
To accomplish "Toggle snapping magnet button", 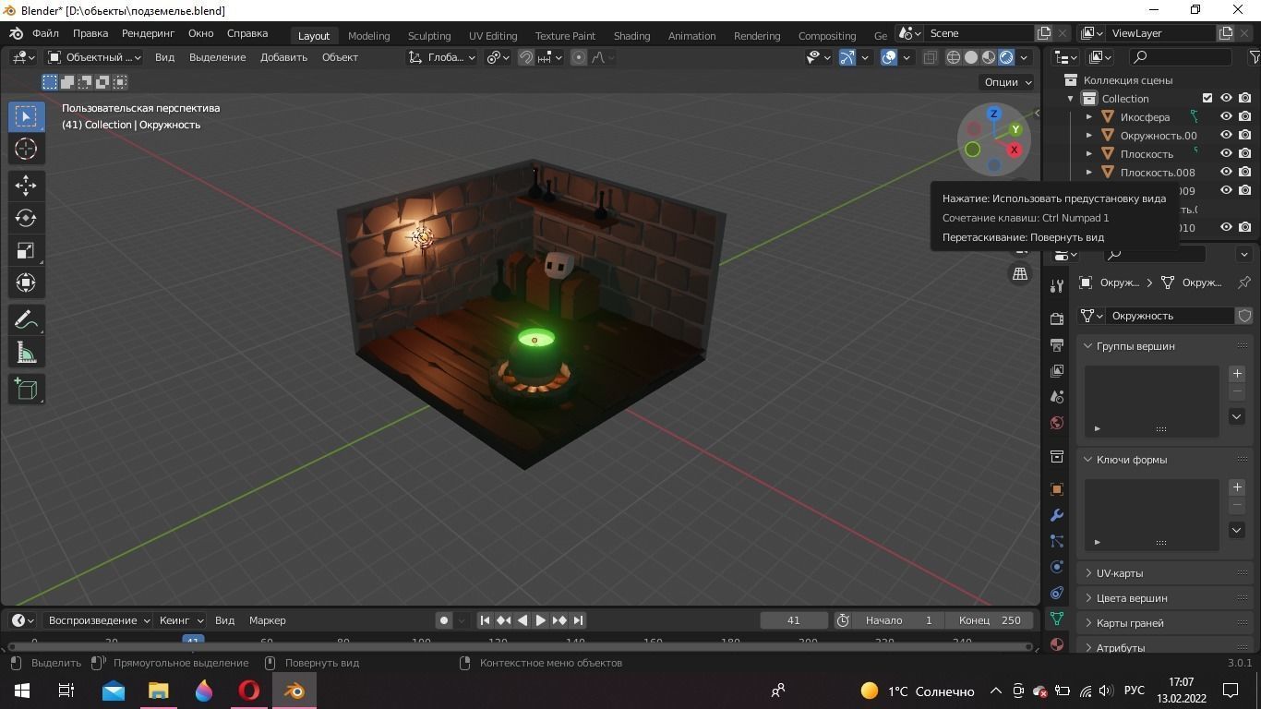I will (526, 57).
